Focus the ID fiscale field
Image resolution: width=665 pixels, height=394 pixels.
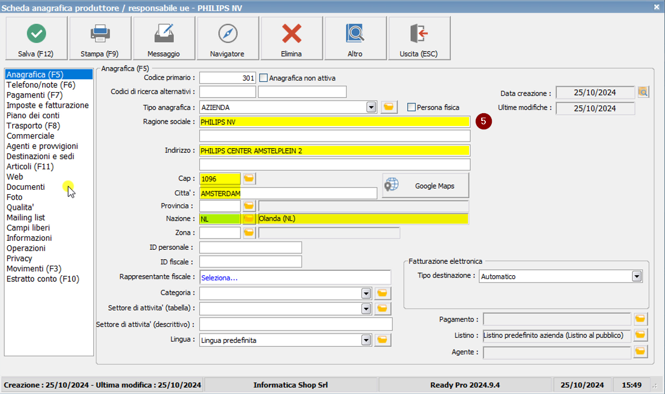click(x=251, y=262)
